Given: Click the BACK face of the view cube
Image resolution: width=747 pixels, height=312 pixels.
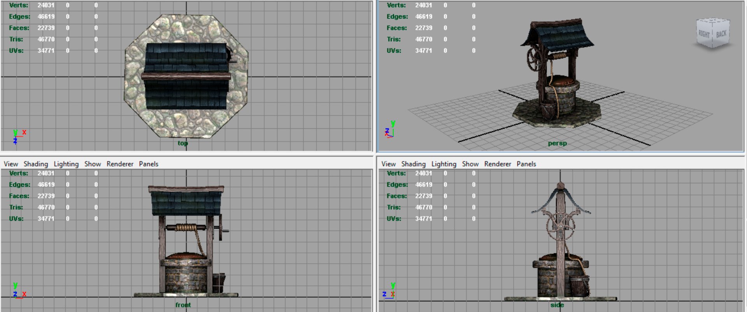Looking at the screenshot, I should pyautogui.click(x=721, y=33).
